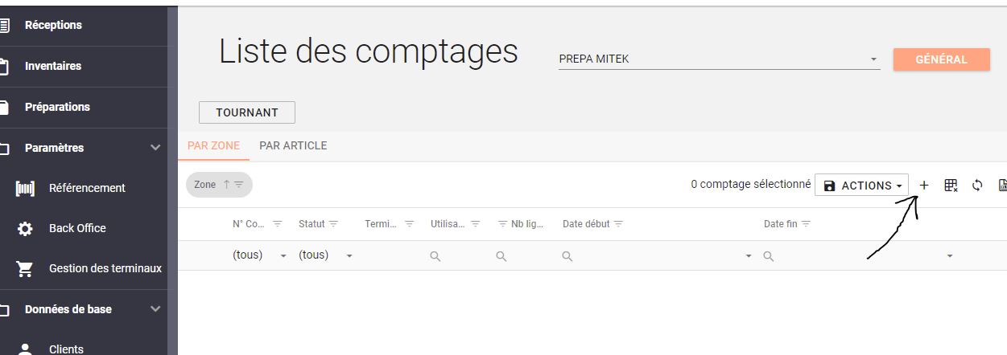Open the Clients person icon entry
This screenshot has width=1007, height=355.
tap(25, 349)
